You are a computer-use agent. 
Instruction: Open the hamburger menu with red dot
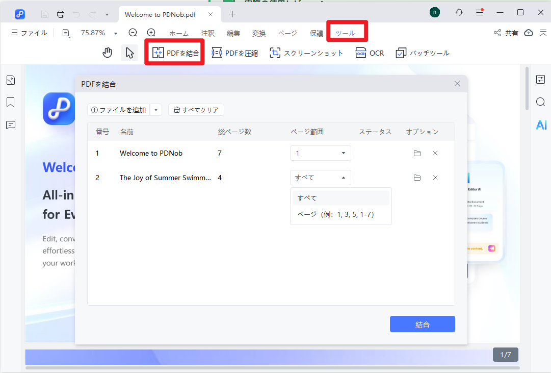tap(480, 12)
